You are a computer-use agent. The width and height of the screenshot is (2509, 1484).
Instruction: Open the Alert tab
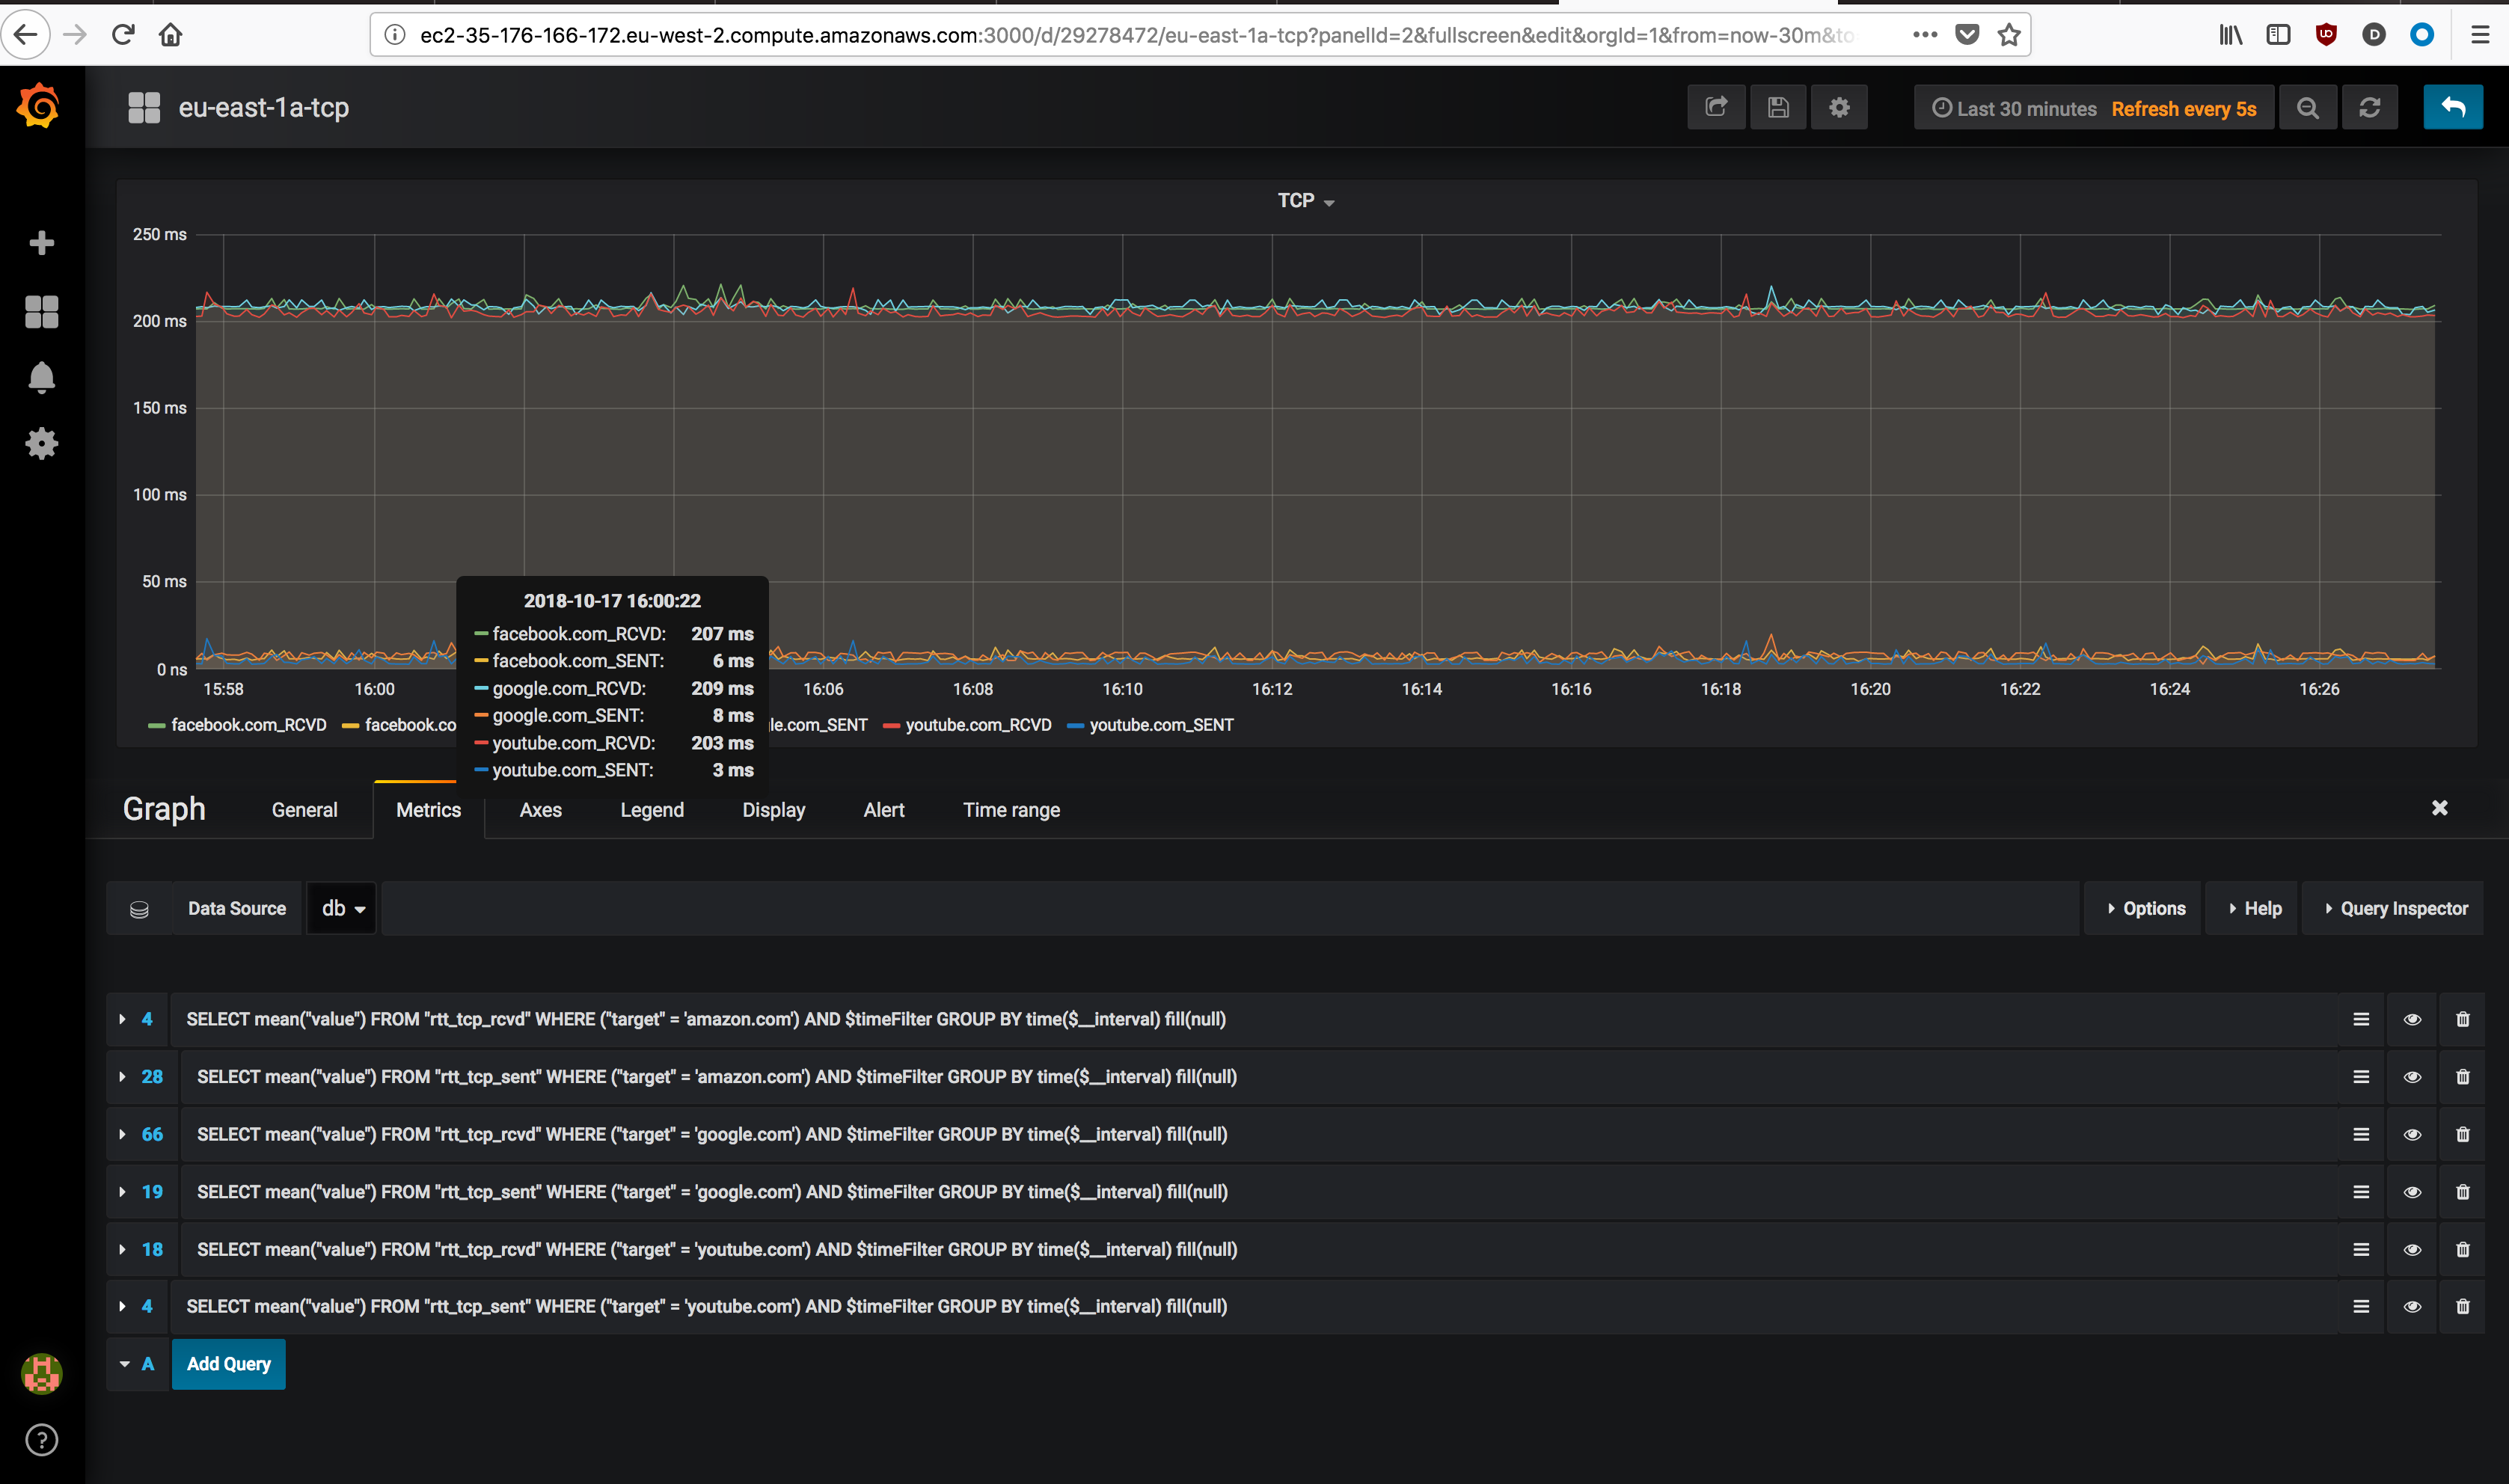click(x=883, y=810)
